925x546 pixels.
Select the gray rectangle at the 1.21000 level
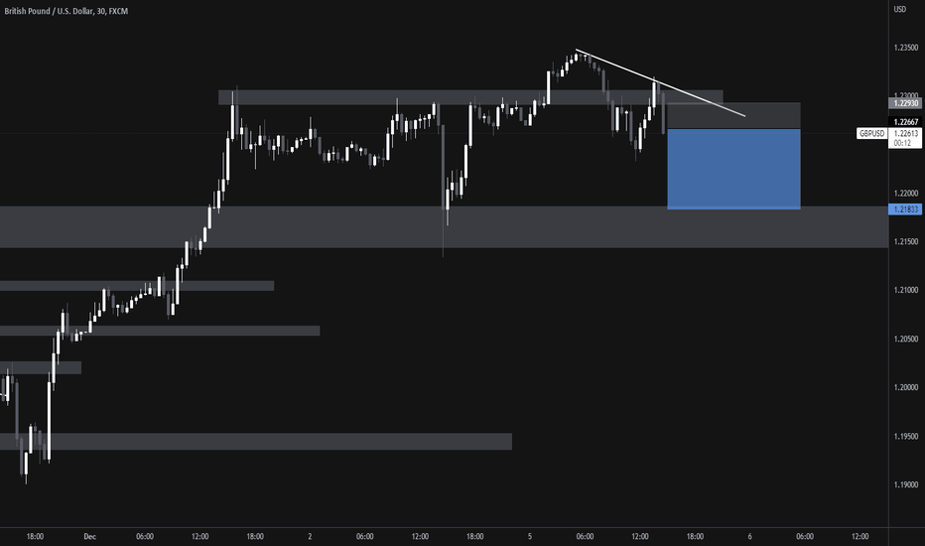[137, 286]
